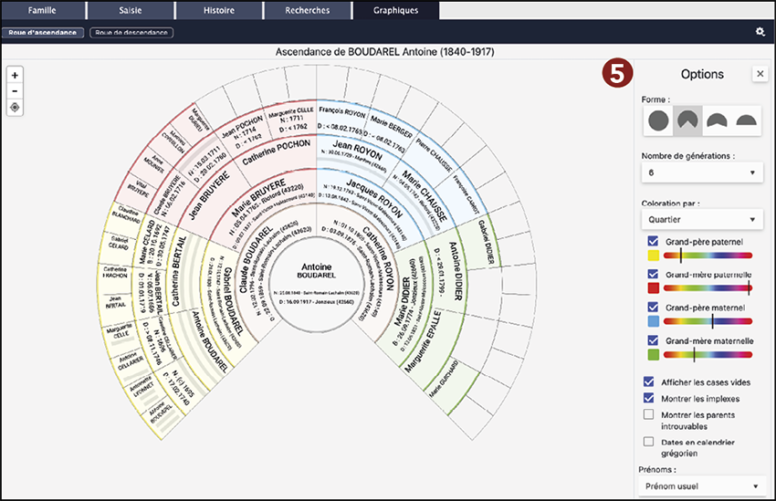This screenshot has height=501, width=776.
Task: Click the red Grand-mère paternelle swatch
Action: click(x=654, y=287)
